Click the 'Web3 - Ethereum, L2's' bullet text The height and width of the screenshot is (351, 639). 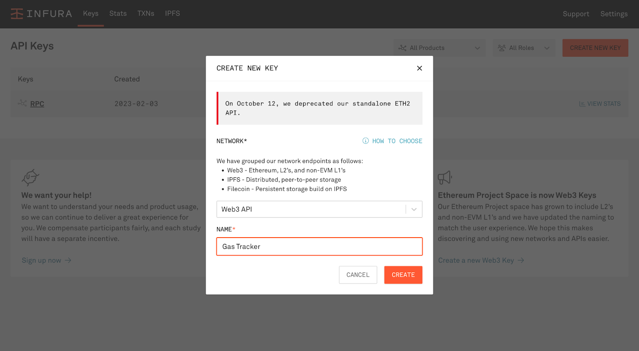[x=286, y=171]
